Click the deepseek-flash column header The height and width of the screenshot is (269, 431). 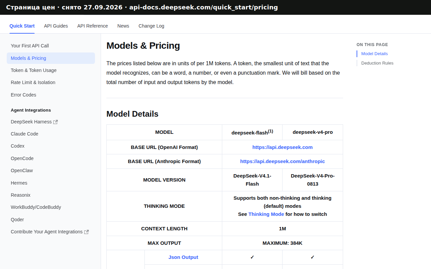click(x=252, y=132)
